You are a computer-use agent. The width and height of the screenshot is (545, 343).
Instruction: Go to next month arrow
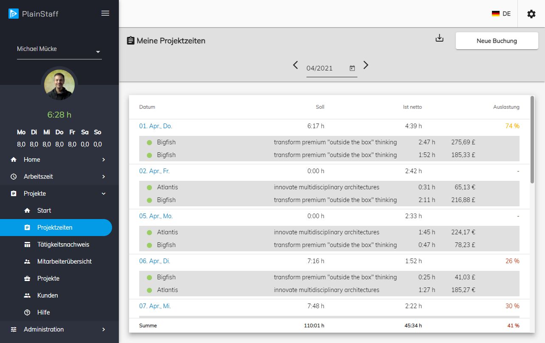pyautogui.click(x=366, y=65)
